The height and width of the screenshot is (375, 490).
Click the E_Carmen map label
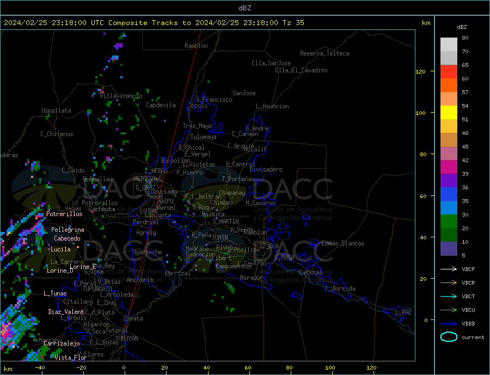click(x=246, y=134)
